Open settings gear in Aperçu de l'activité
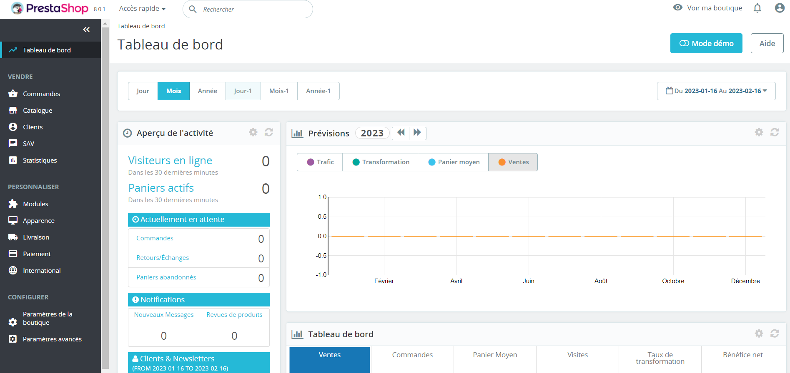The width and height of the screenshot is (790, 373). tap(253, 132)
